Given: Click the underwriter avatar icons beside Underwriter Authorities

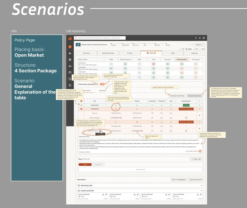Looking at the screenshot, I should 102,84.
